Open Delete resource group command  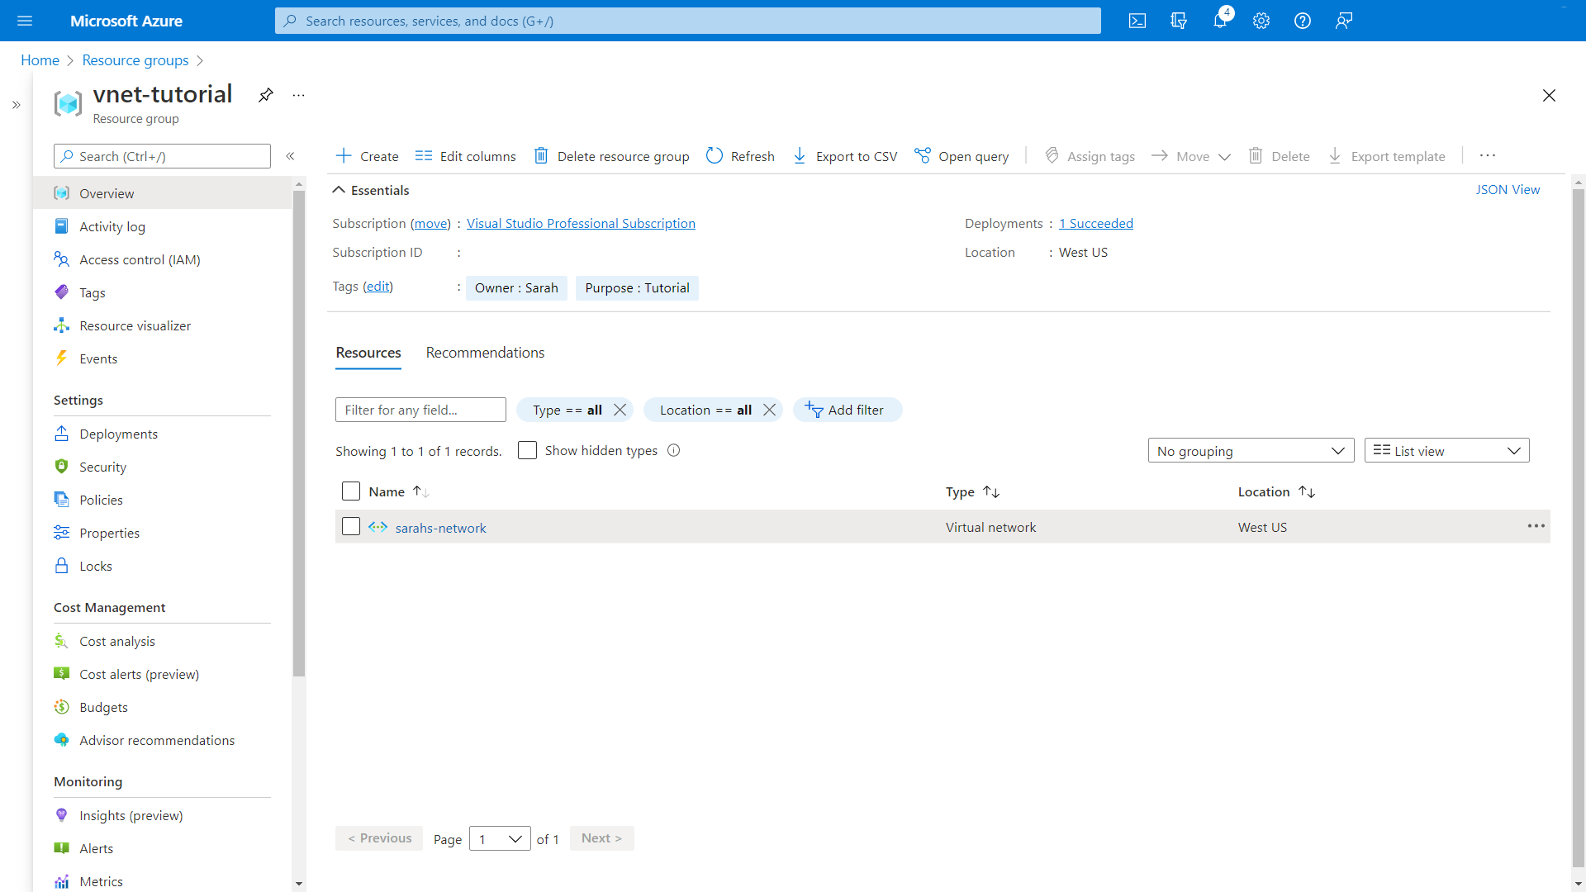[x=611, y=156]
